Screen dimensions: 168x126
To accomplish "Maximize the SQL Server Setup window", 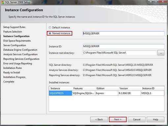I will 156,1.
